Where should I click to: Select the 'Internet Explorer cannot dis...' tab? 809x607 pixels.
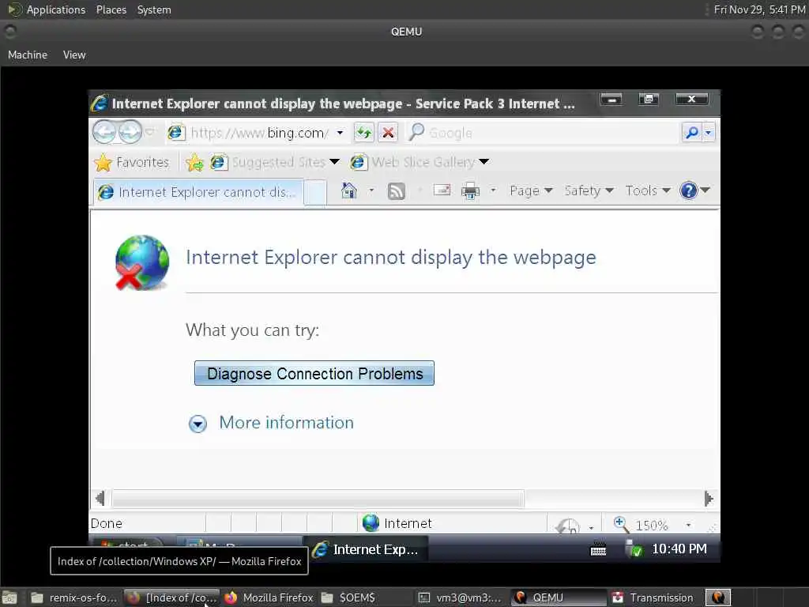click(198, 192)
